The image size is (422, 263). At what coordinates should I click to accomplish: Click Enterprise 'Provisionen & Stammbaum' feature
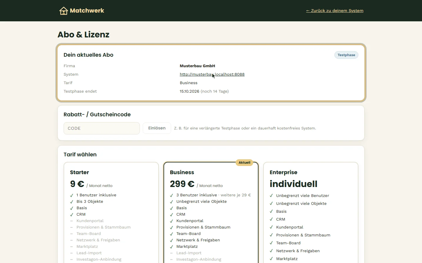(303, 235)
